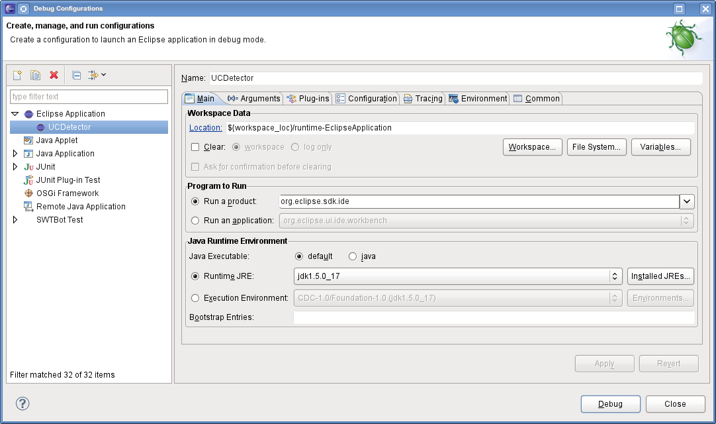Screen dimensions: 716x424
Task: Enable the Clear checkbox
Action: click(x=195, y=147)
